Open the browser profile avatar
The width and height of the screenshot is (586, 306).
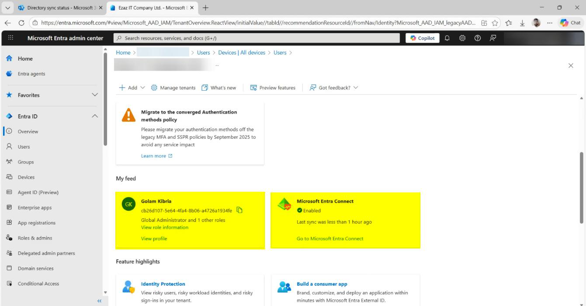(536, 23)
